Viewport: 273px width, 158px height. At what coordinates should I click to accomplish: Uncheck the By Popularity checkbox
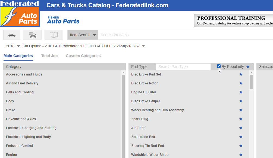coord(219,66)
